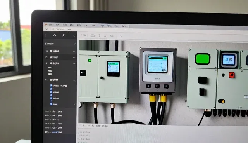Click the blue slider bar at sidebar bottom
Screen dimensions: 248x143
click(x=54, y=132)
